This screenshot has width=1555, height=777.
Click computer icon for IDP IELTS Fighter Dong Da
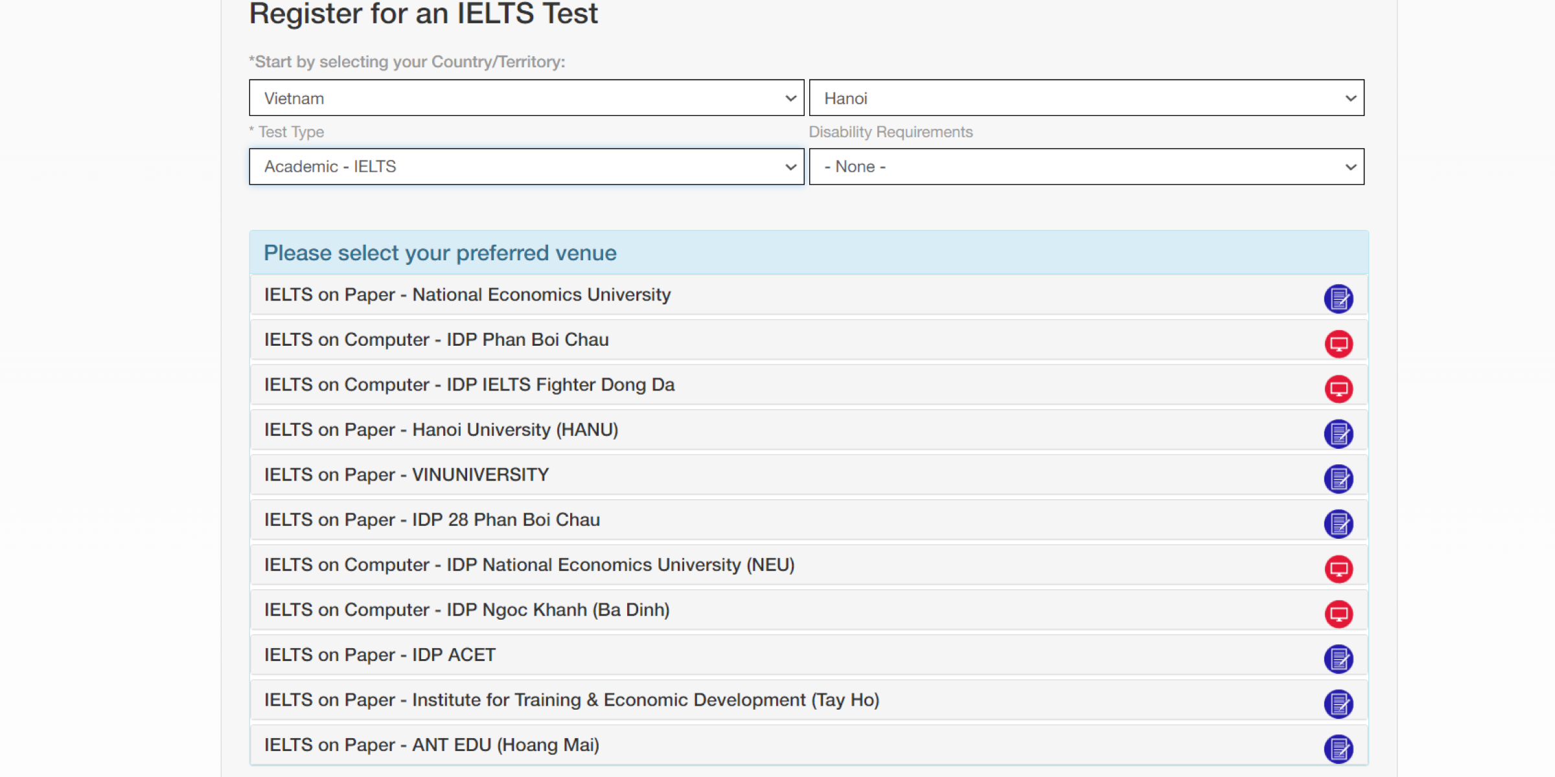click(x=1338, y=388)
